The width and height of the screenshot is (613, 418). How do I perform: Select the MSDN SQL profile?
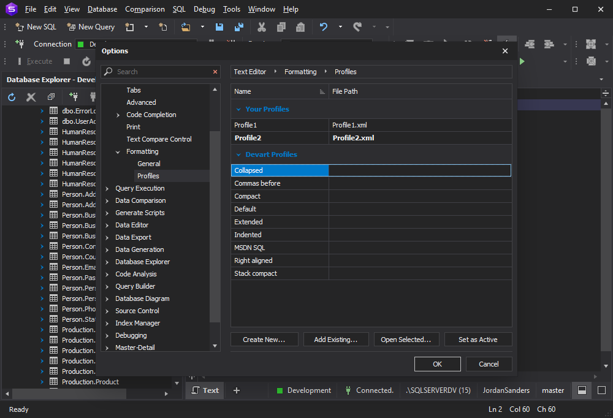pos(371,248)
